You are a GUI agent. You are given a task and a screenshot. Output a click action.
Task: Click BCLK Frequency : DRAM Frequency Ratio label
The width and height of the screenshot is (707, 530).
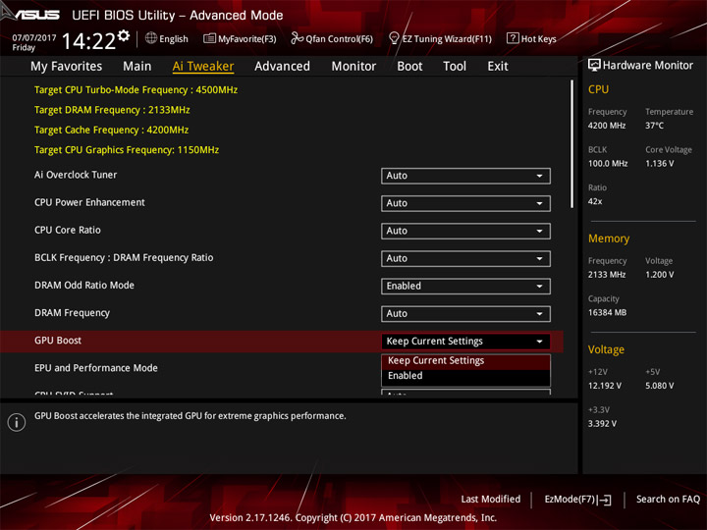124,258
